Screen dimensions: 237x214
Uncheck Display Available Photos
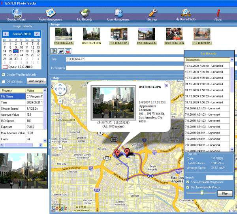click(x=187, y=187)
